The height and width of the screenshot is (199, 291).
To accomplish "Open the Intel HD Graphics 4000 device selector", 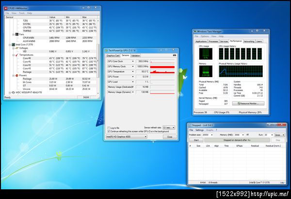I will click(145, 137).
